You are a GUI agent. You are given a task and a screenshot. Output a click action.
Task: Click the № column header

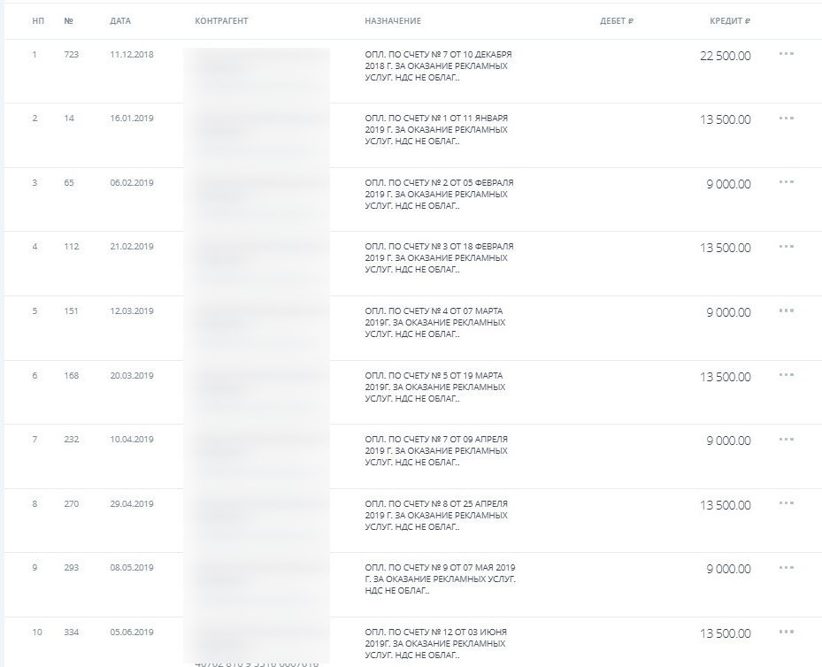tap(69, 21)
